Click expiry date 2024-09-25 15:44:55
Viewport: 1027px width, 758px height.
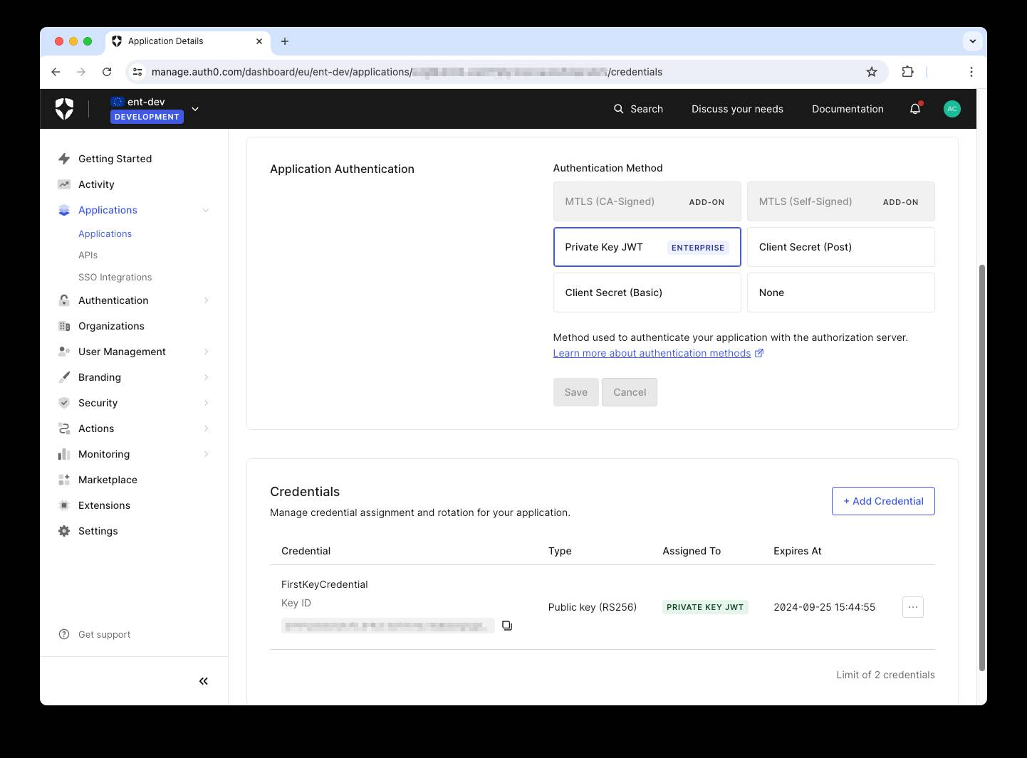824,607
